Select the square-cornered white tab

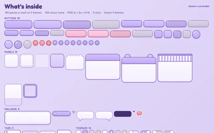64,132
